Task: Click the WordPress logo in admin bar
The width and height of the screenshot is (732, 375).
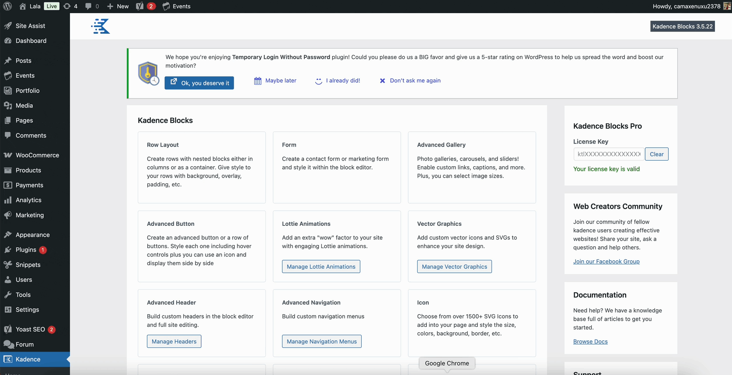Action: pos(7,6)
